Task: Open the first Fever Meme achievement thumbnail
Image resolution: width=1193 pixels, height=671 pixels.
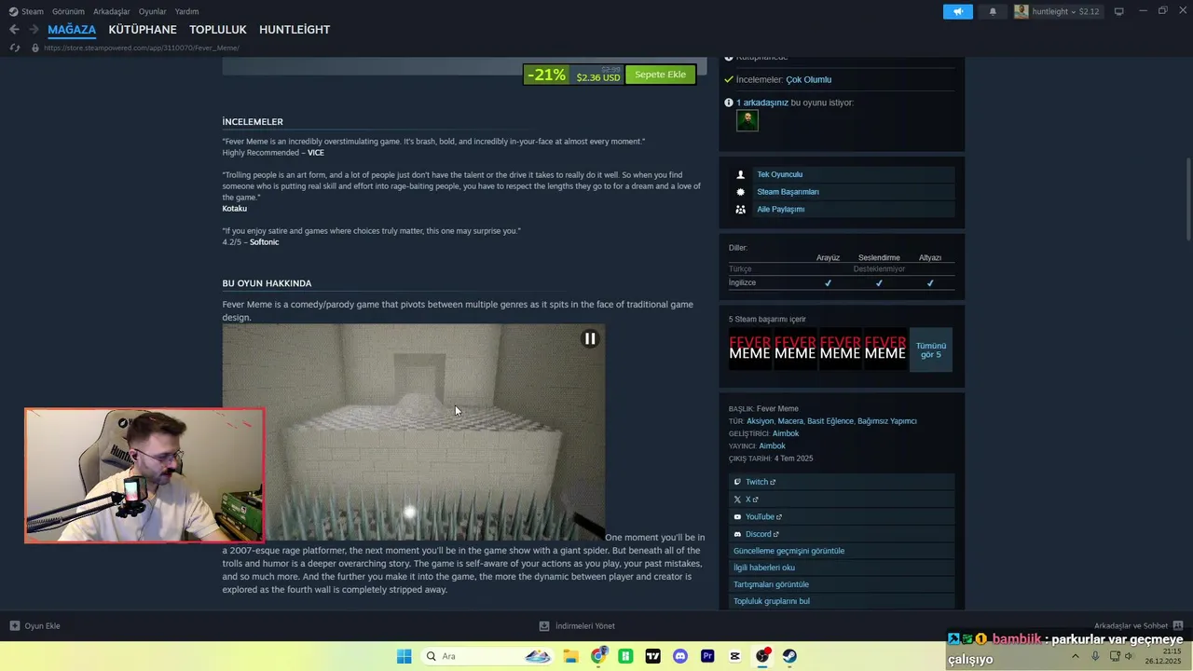Action: 750,349
